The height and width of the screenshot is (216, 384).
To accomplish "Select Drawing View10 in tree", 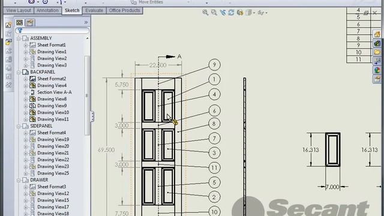I will point(53,112).
